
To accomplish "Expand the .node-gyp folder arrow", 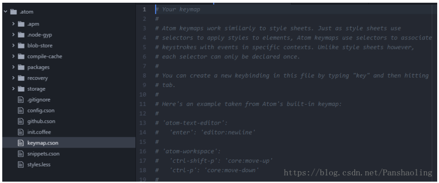I will pos(13,35).
